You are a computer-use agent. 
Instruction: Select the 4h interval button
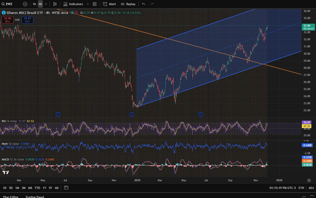(x=40, y=4)
